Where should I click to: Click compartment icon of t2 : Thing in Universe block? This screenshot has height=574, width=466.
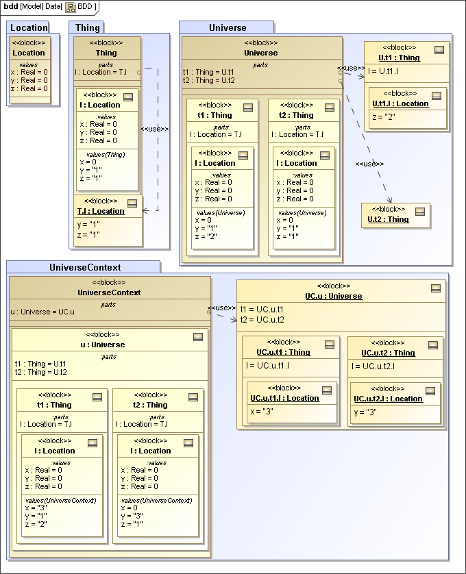point(330,108)
